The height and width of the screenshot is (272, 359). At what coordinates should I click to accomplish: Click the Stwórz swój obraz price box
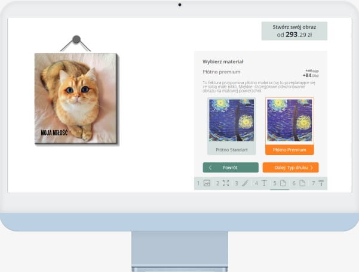coord(294,31)
